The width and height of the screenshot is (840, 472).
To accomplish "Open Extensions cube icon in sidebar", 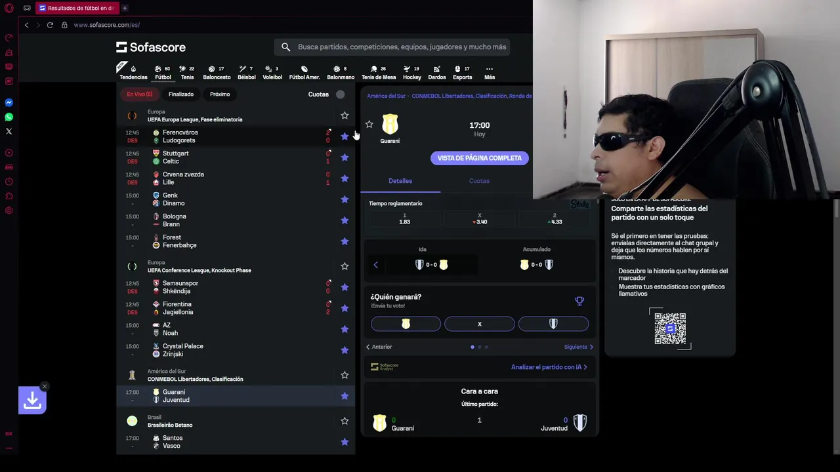I will (9, 196).
